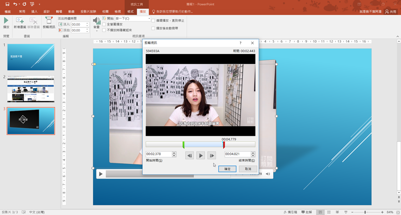Step to next frame in trim dialog
Screen dimensions: 401x215
(x=212, y=155)
